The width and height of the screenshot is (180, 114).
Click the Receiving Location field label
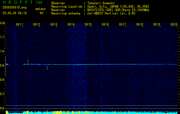tap(67, 7)
